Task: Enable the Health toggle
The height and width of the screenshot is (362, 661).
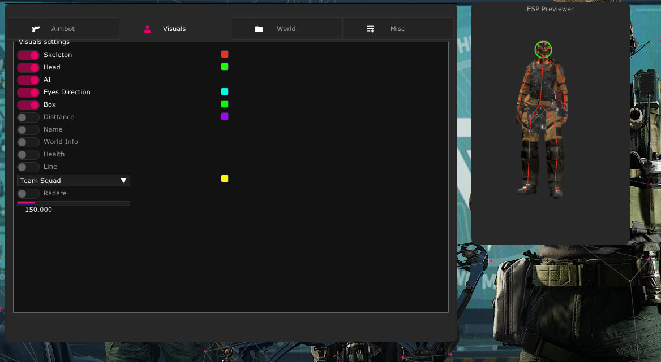Action: [x=28, y=154]
